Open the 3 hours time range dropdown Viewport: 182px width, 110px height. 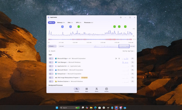pyautogui.click(x=52, y=46)
